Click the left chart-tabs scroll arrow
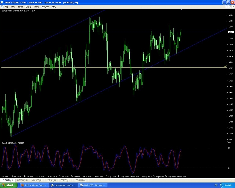This screenshot has width=235, height=188. point(230,180)
